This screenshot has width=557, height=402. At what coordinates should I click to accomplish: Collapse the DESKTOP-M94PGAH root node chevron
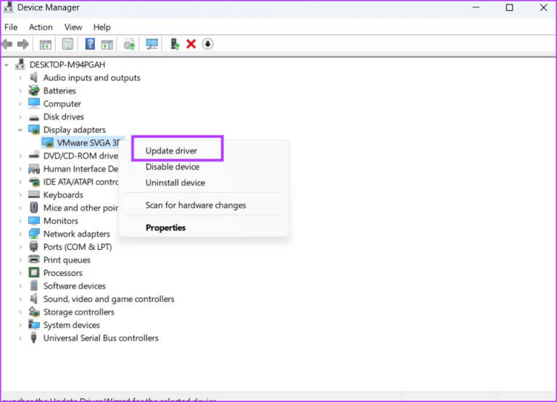[x=7, y=65]
